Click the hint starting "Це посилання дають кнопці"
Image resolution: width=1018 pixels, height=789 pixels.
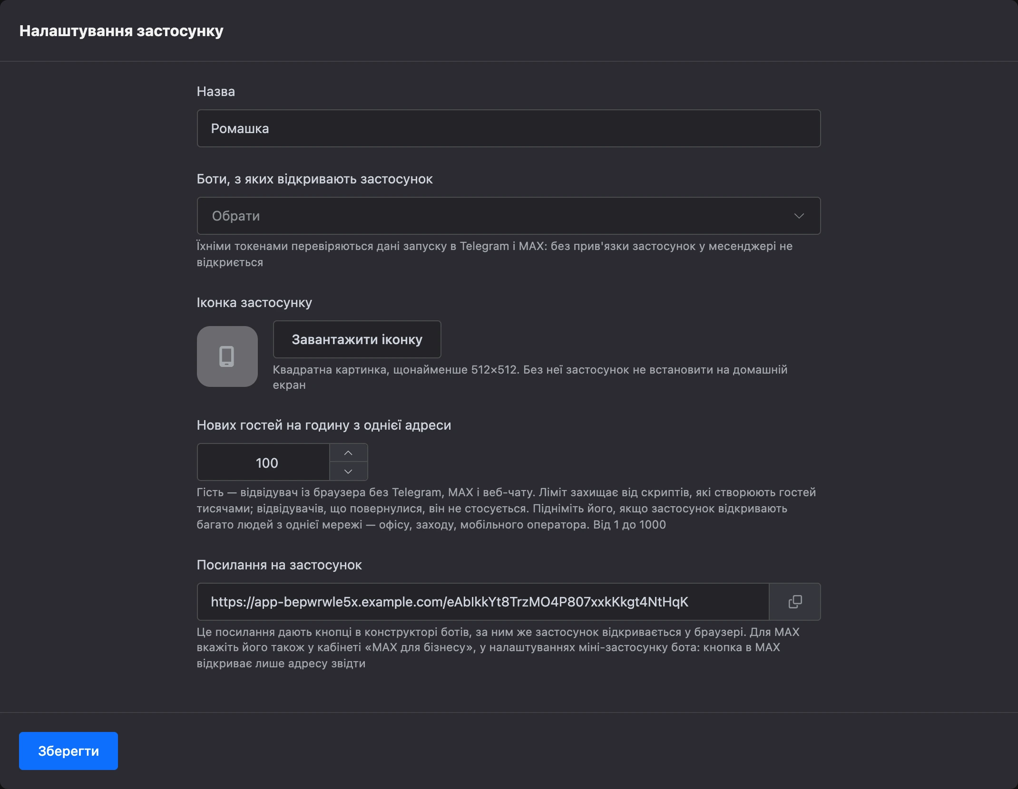coord(498,647)
